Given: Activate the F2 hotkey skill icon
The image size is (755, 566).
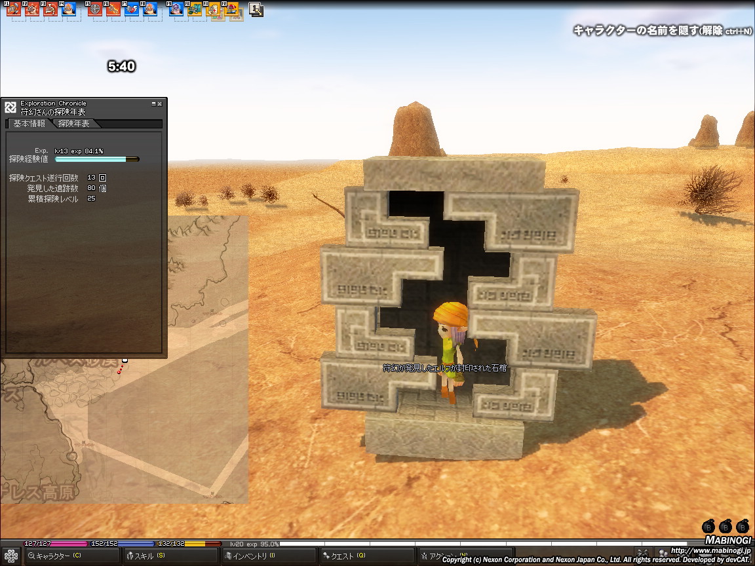Looking at the screenshot, I should coord(32,9).
